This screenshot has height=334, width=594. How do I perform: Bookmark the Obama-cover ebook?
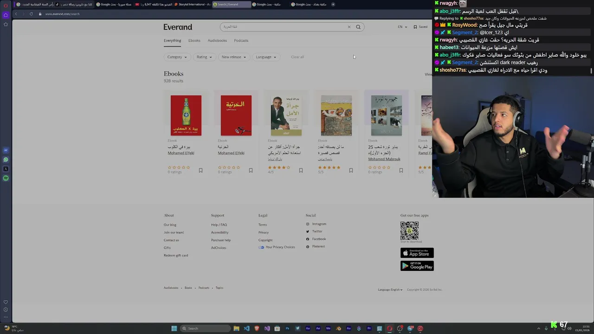301,170
